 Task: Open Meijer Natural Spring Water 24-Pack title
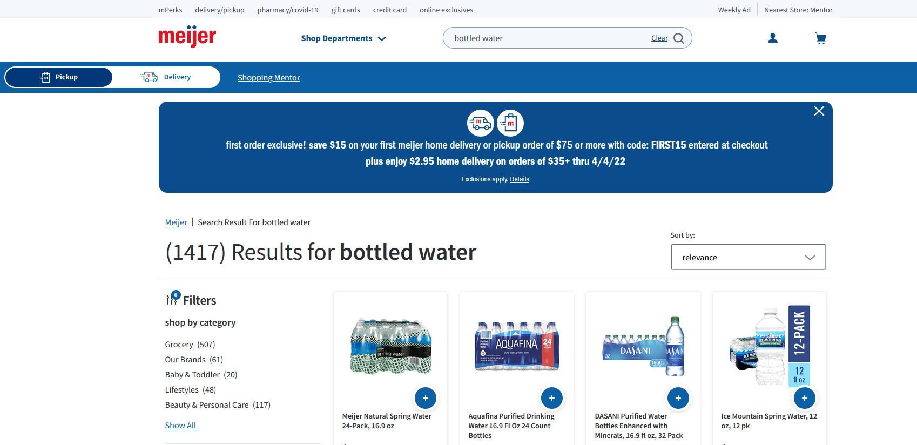[x=387, y=421]
